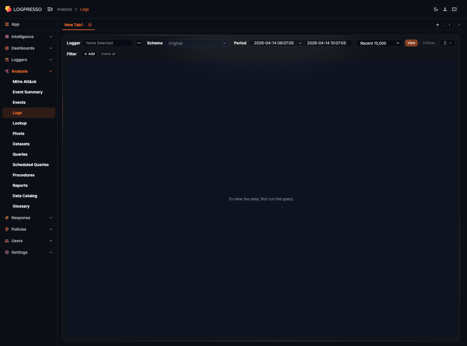This screenshot has height=346, width=467.
Task: Collapse the sidebar with the menu icon
Action: (x=50, y=9)
